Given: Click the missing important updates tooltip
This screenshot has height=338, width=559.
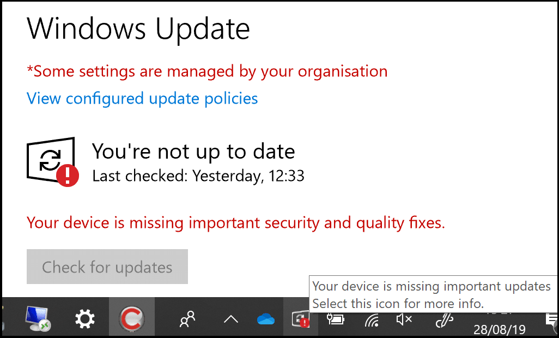Looking at the screenshot, I should point(433,294).
